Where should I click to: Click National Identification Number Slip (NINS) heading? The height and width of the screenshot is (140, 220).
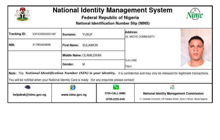click(x=113, y=23)
